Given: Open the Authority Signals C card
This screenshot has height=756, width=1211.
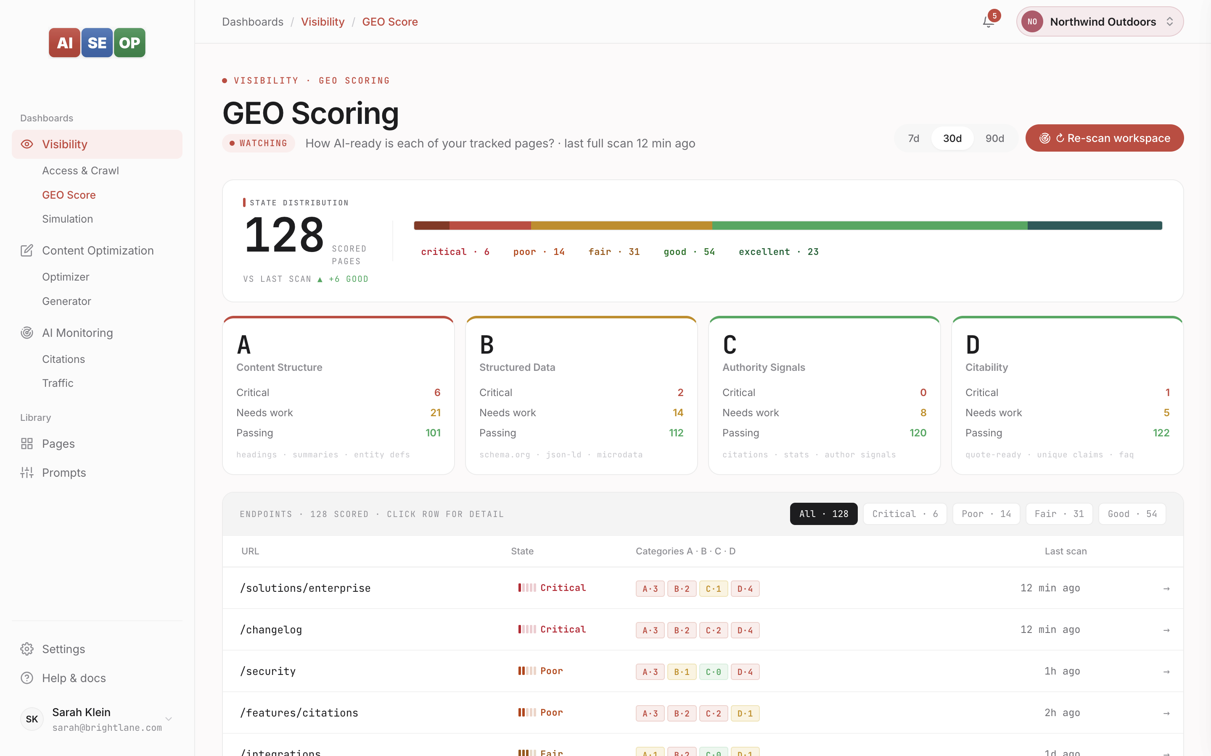Looking at the screenshot, I should pyautogui.click(x=824, y=395).
